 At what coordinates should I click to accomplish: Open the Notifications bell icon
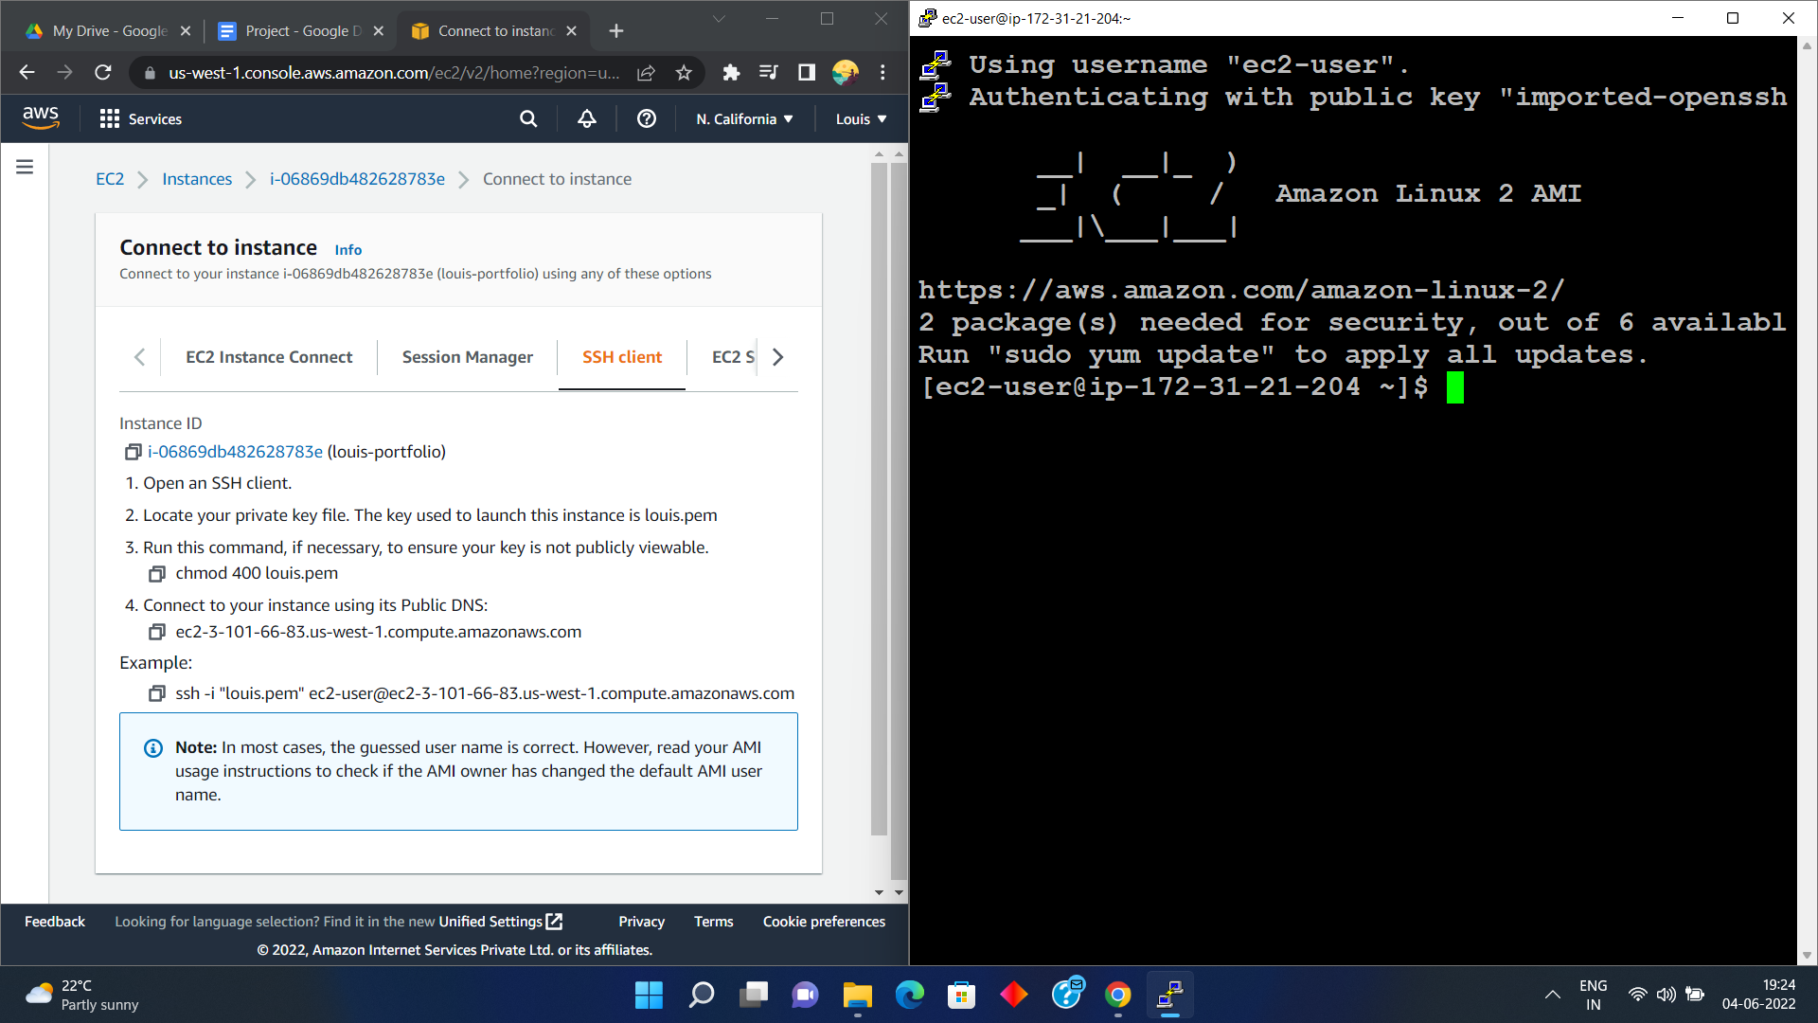(x=587, y=118)
